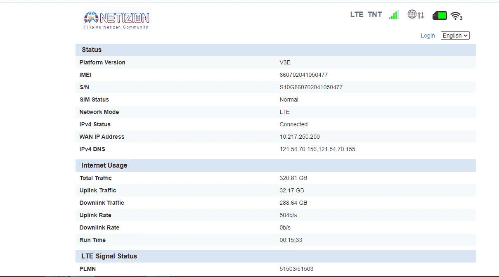Click the globe data transfer icon
Screen dimensions: 499x277
click(416, 15)
